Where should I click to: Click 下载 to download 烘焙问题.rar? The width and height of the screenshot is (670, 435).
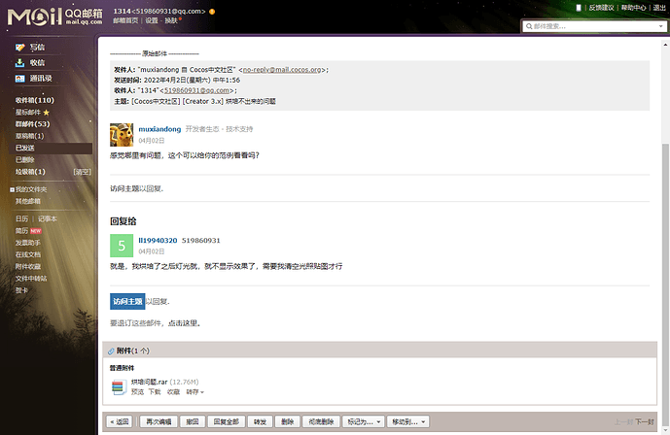click(x=155, y=392)
